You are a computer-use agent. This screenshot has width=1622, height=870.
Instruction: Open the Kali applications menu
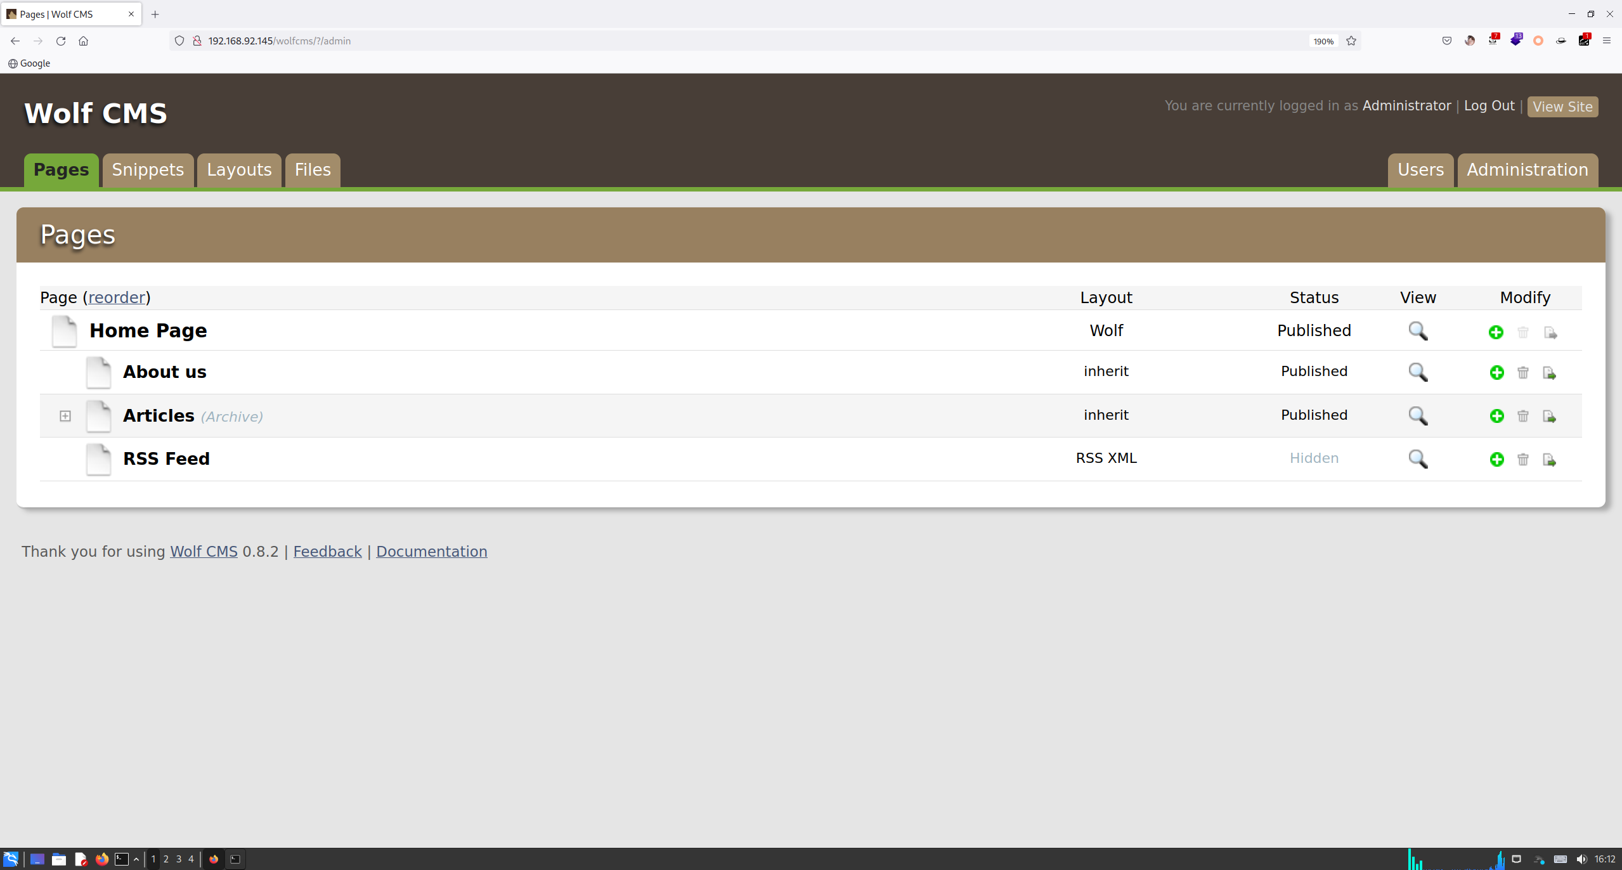(x=11, y=859)
